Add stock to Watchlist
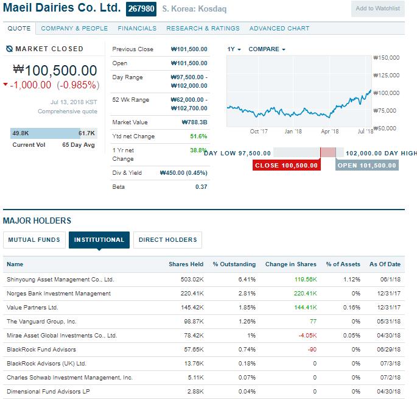 (377, 9)
